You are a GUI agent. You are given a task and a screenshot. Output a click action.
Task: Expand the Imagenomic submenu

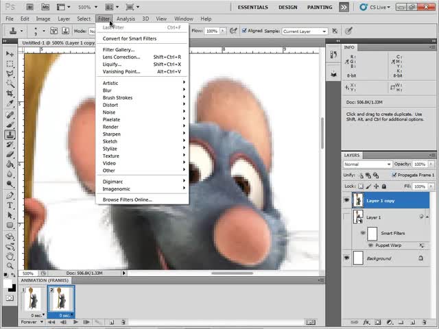tap(142, 189)
